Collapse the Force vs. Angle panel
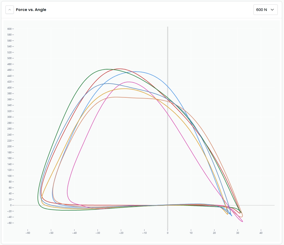The height and width of the screenshot is (245, 284). [x=10, y=10]
